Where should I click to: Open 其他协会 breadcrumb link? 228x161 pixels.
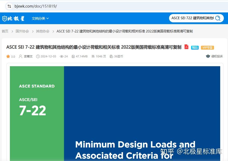[43, 31]
